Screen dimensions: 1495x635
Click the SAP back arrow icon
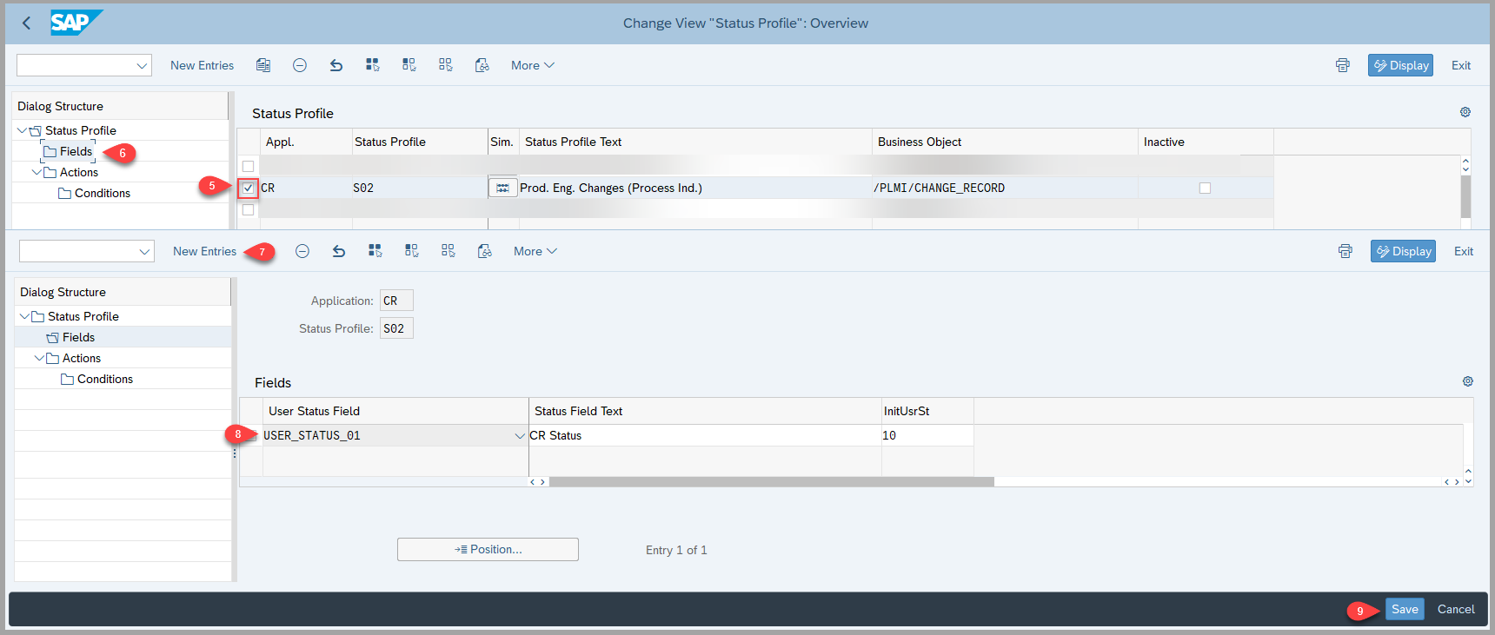pos(26,23)
